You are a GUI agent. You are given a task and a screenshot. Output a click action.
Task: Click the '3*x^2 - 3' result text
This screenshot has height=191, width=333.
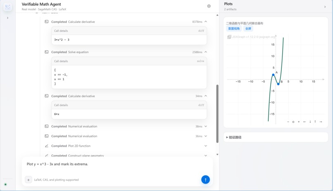(62, 40)
